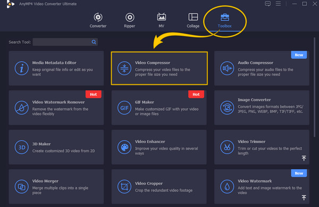Open the Video Cropper title text

[x=149, y=184]
